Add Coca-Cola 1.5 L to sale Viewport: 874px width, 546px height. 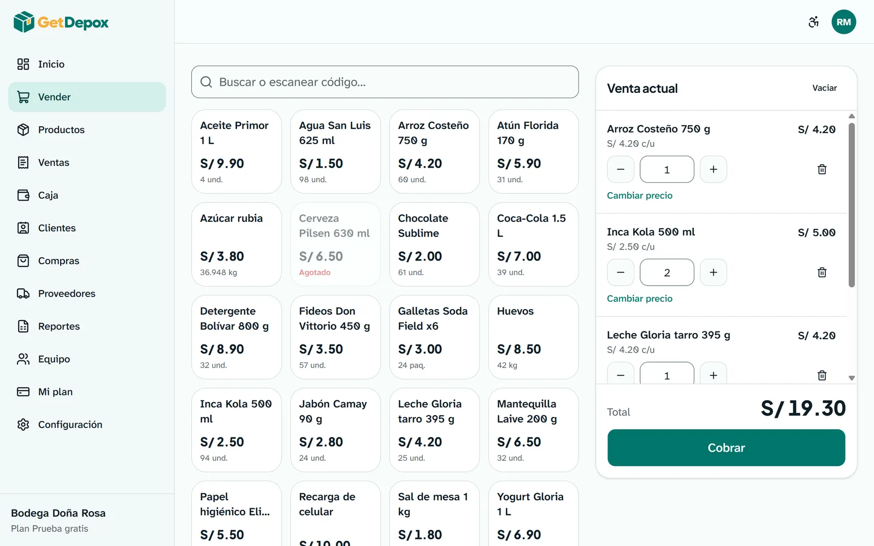coord(533,245)
